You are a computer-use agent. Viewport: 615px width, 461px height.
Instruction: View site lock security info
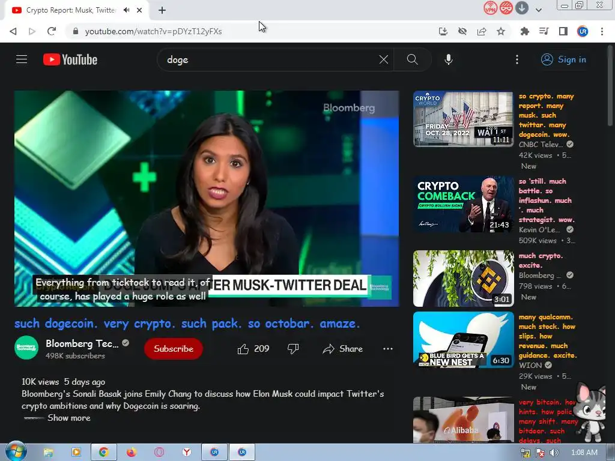click(76, 31)
